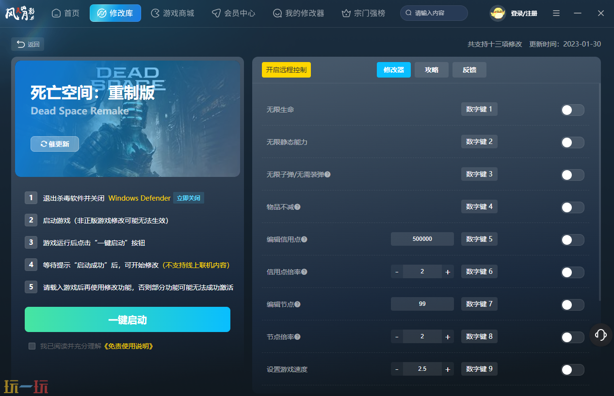Enable the 物品不减 toggle
The height and width of the screenshot is (396, 614).
[572, 207]
